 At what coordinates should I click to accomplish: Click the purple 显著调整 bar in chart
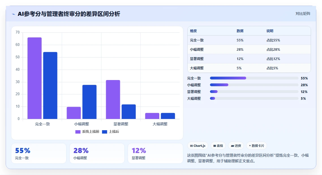113,99
